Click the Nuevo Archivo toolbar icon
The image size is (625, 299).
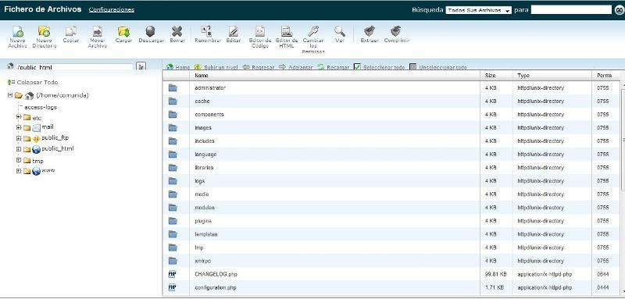coord(17,32)
